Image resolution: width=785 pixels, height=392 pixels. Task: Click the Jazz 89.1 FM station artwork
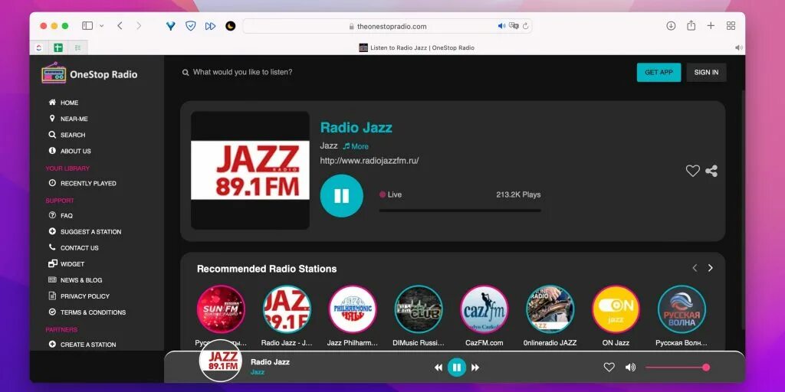(250, 171)
